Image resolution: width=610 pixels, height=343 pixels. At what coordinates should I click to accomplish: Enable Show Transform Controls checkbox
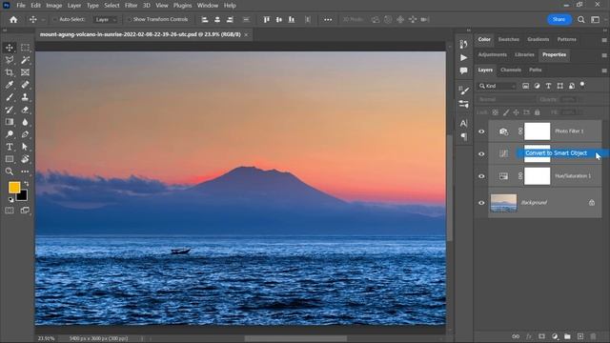click(130, 19)
